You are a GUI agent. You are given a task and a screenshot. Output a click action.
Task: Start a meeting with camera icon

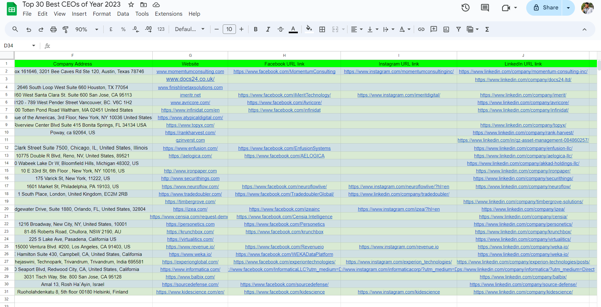pyautogui.click(x=506, y=8)
